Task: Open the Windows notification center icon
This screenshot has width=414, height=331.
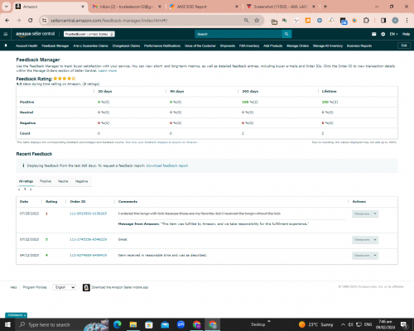Action: point(403,324)
